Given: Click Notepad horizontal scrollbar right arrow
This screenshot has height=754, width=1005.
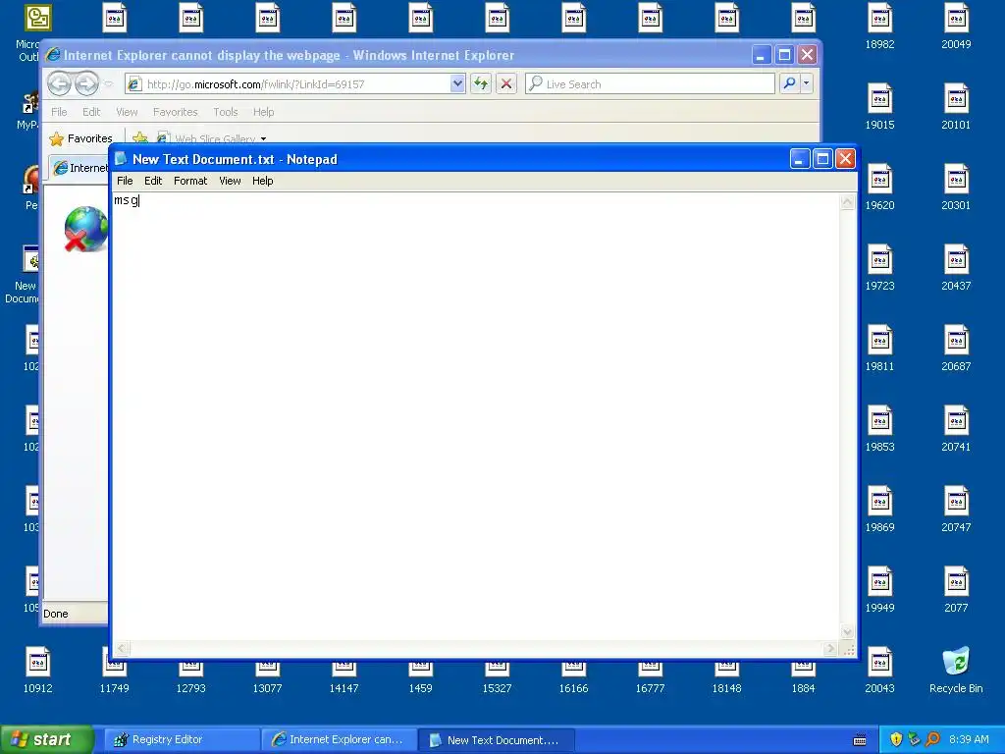Looking at the screenshot, I should (x=830, y=648).
